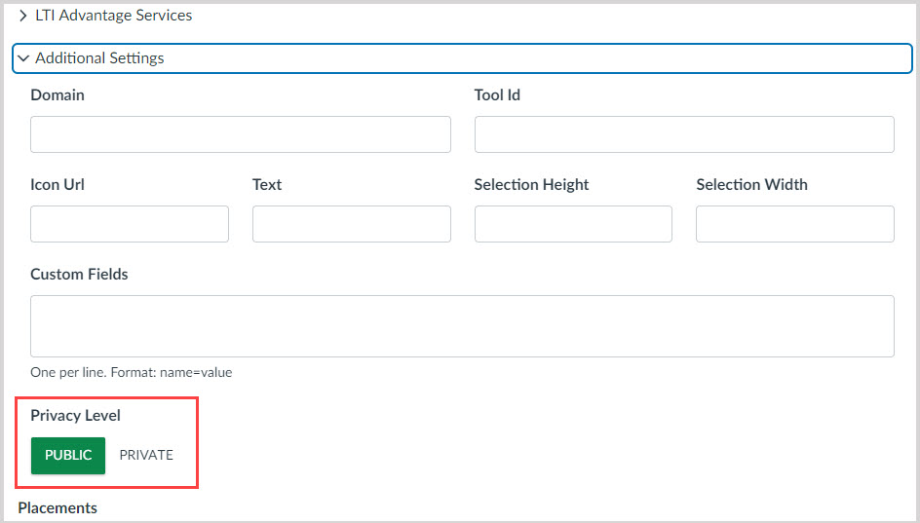Click the "One per line" format hint
Screen dimensions: 920x523
pos(131,372)
